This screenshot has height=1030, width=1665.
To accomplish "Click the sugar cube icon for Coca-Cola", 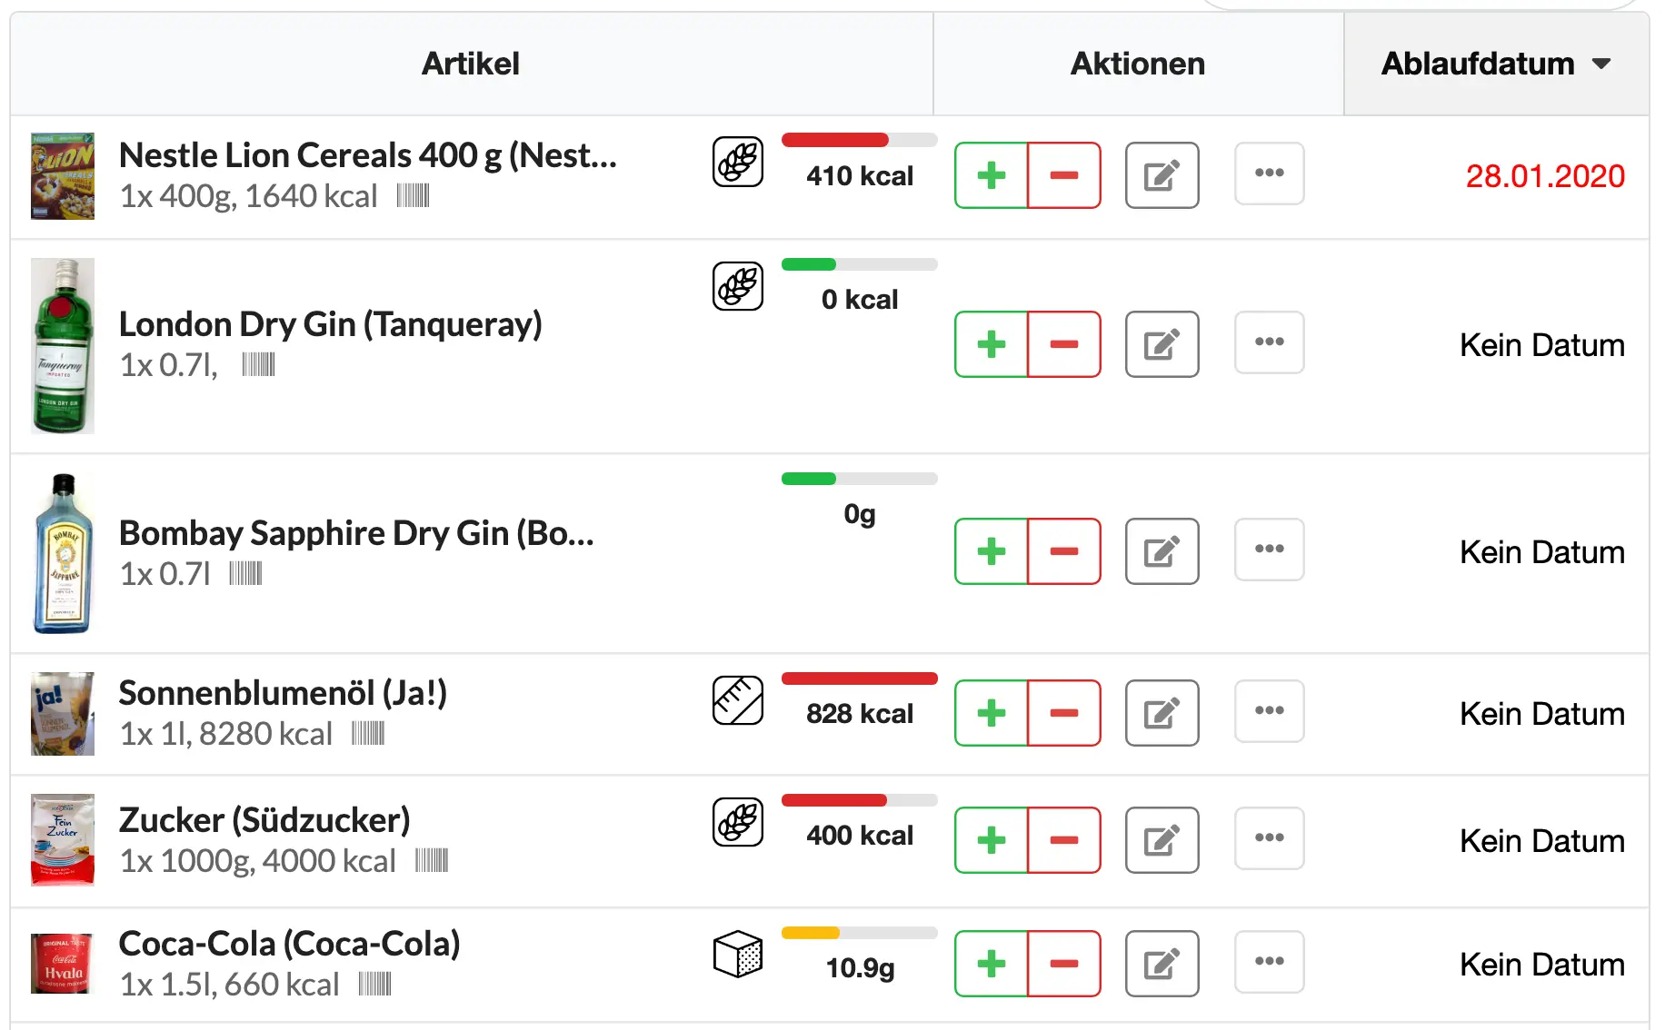I will point(738,954).
